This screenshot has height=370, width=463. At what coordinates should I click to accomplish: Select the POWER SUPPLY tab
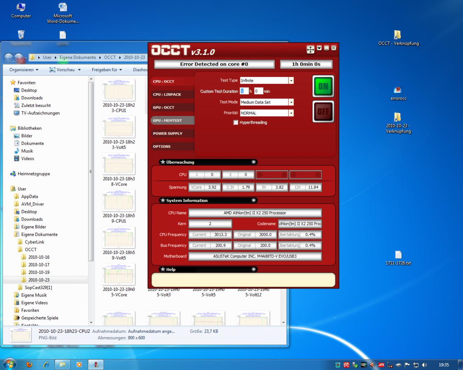(x=172, y=133)
